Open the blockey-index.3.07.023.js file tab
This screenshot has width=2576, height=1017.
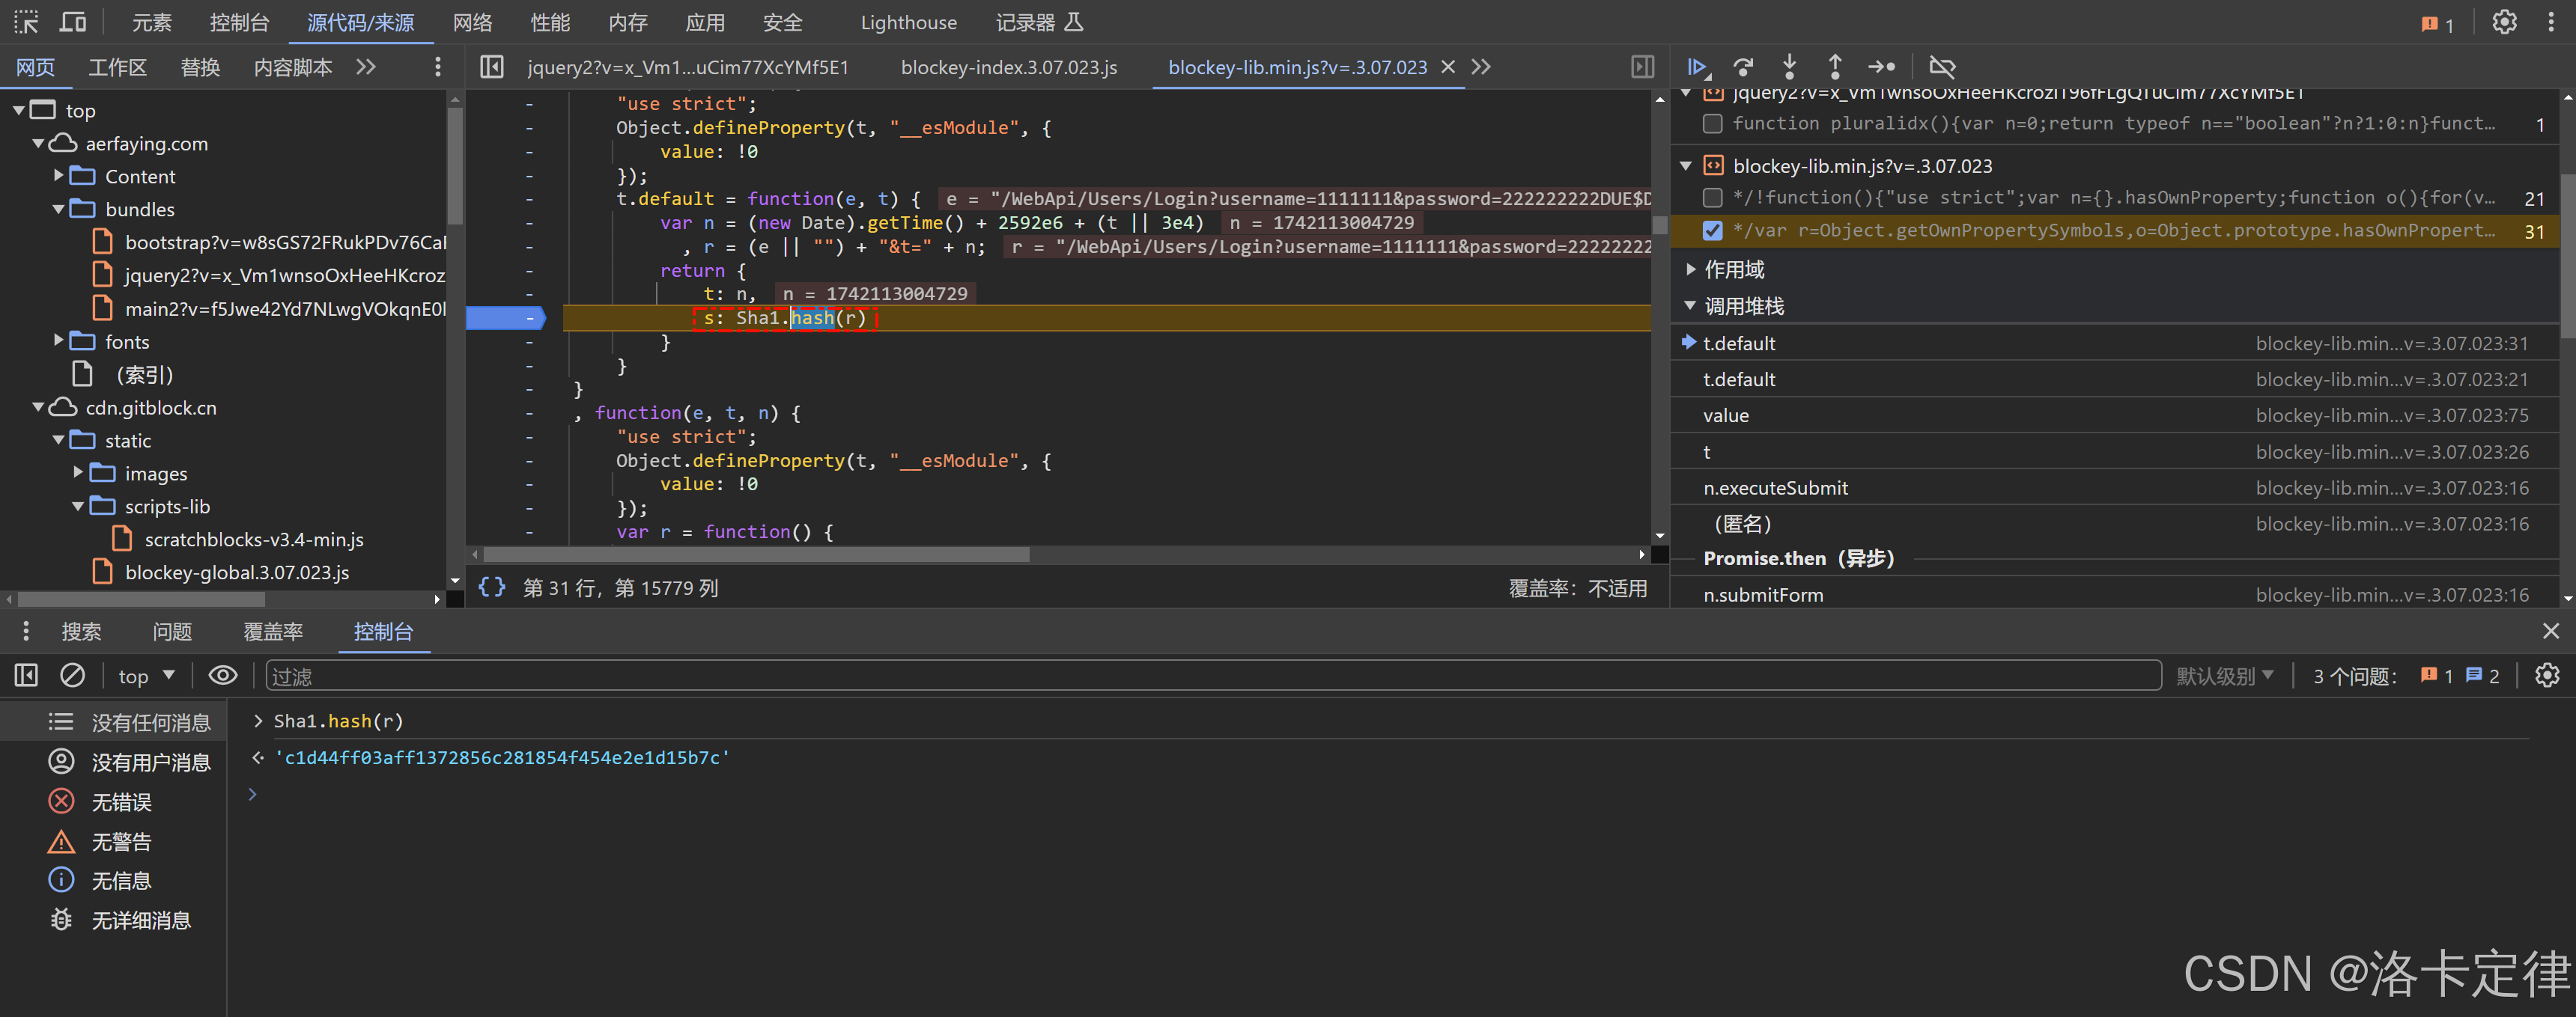point(1008,67)
